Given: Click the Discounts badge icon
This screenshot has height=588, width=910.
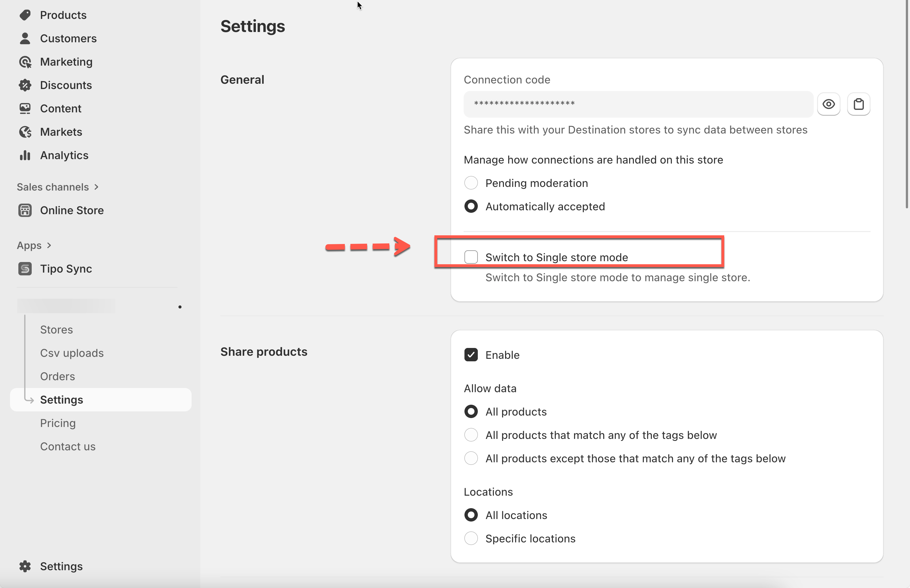Looking at the screenshot, I should pyautogui.click(x=25, y=85).
